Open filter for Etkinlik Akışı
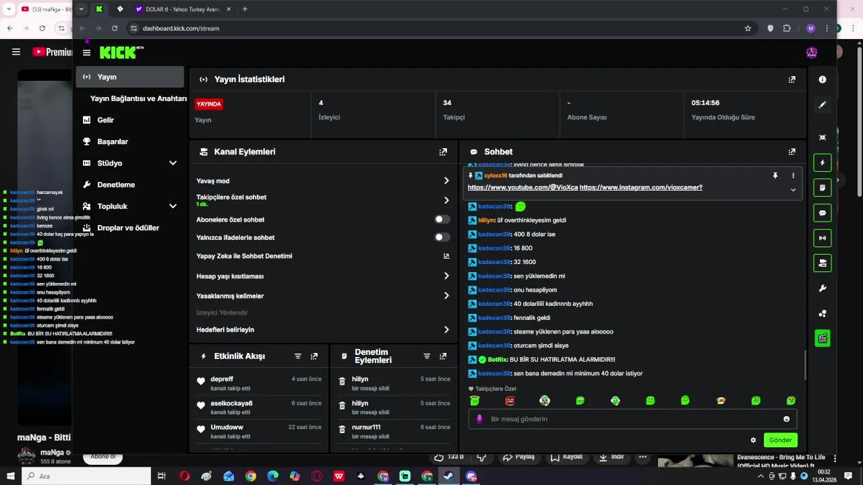The image size is (863, 485). (298, 356)
